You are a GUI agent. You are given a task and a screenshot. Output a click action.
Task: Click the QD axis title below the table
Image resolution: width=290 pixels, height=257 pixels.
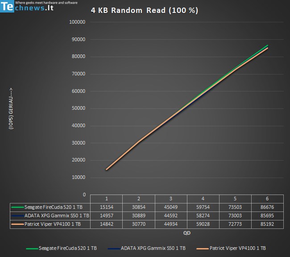point(186,232)
